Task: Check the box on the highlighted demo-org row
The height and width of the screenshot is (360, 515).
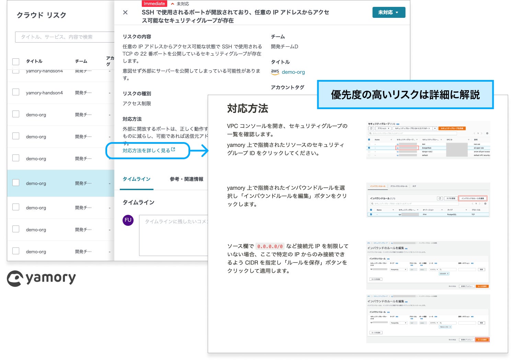Action: [x=16, y=183]
